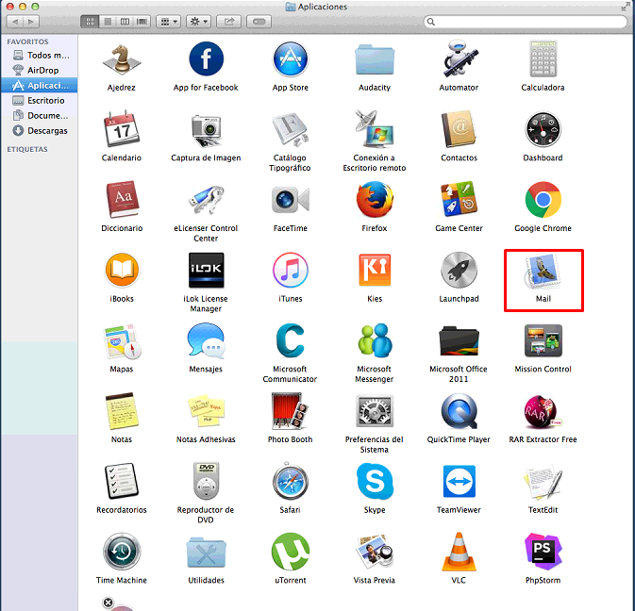Launch Skype
This screenshot has width=635, height=611.
pos(375,482)
